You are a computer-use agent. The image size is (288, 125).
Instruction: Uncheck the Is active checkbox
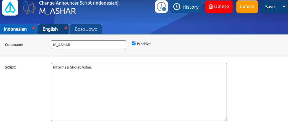133,43
